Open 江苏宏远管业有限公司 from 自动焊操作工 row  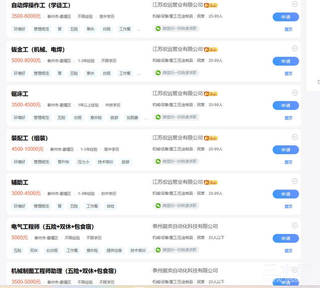tap(178, 5)
